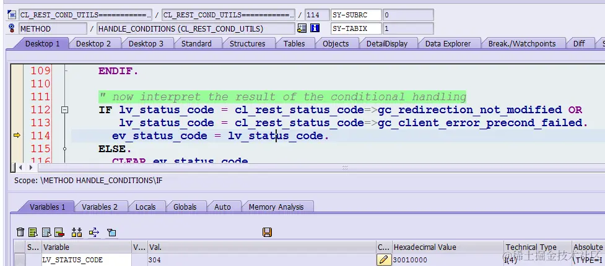Select the row header of LV_STATUS_CODE row

[20, 260]
